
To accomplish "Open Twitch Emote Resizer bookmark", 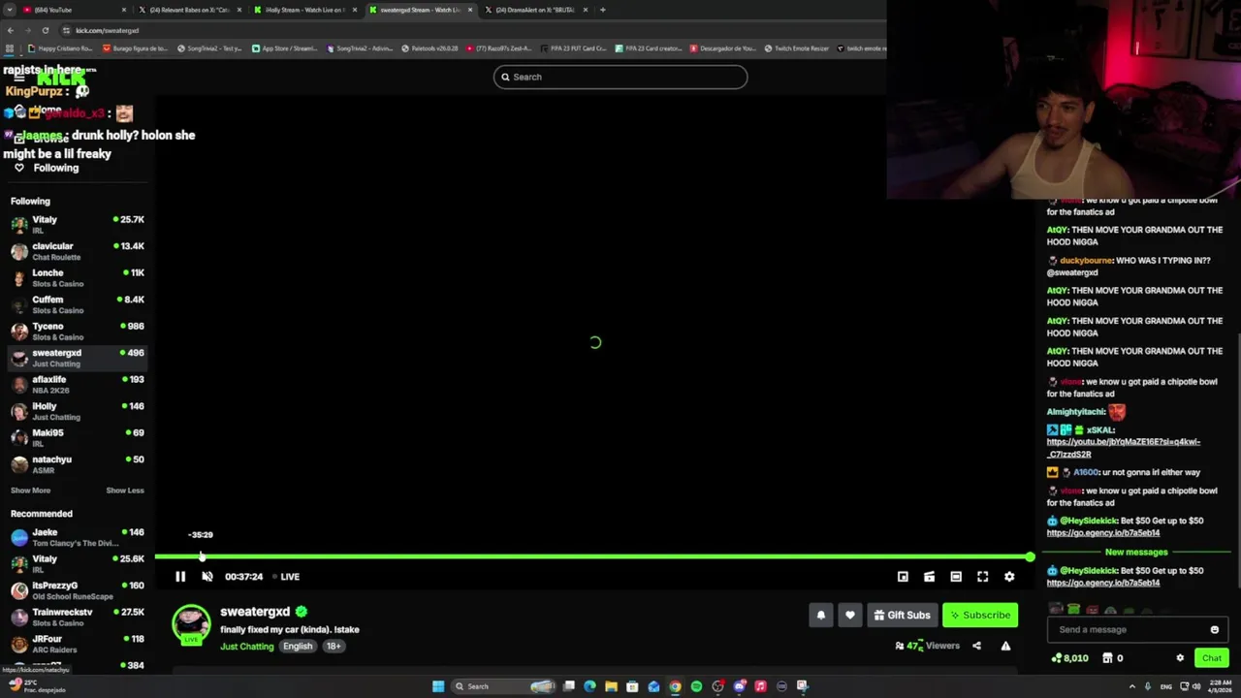I will click(x=796, y=48).
